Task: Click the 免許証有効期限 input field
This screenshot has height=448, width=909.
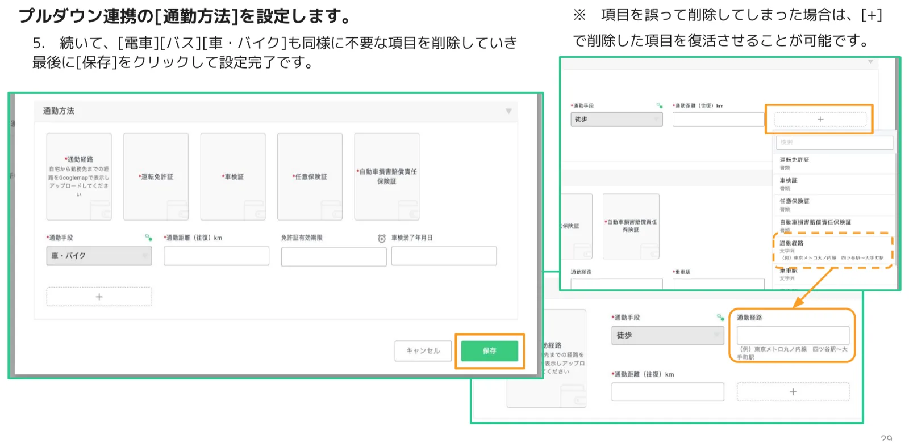Action: pos(333,256)
